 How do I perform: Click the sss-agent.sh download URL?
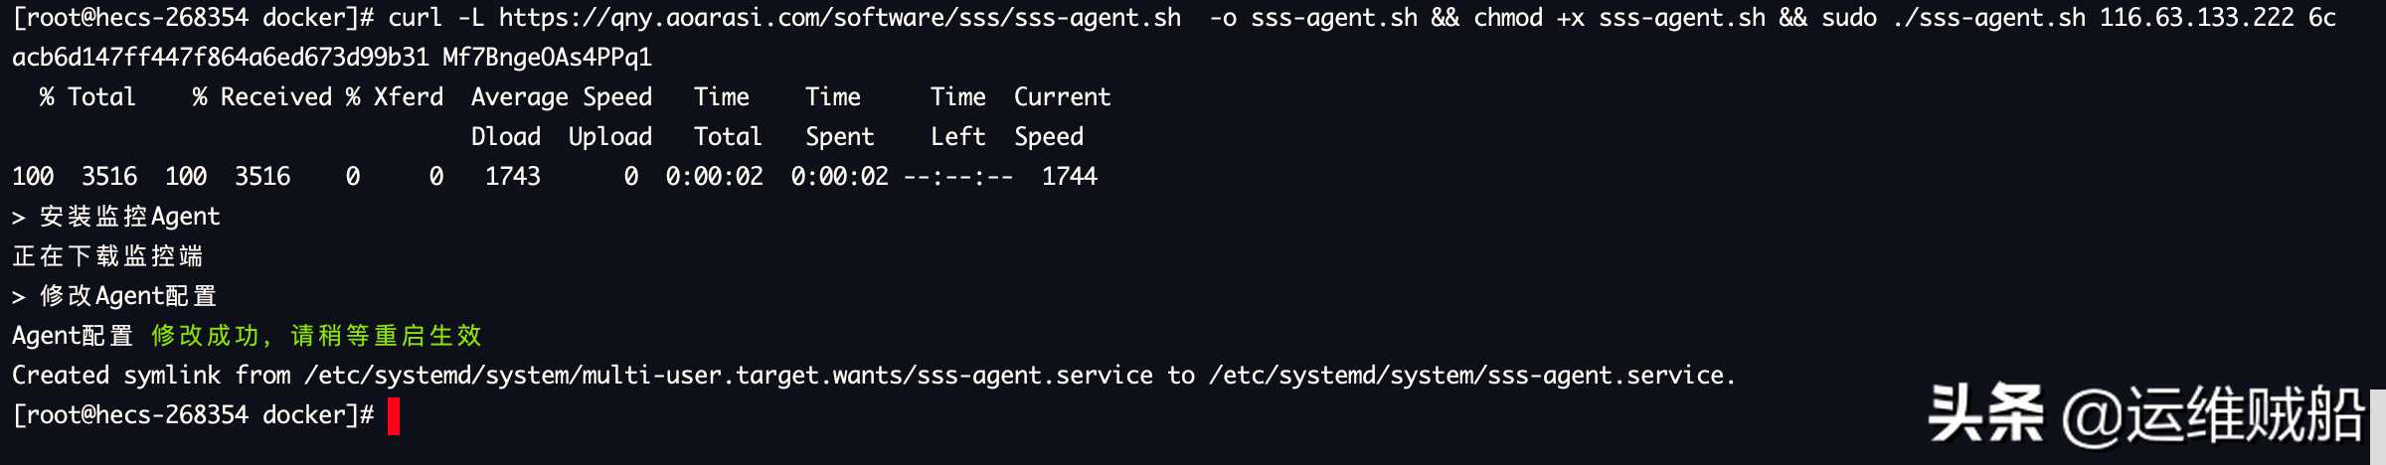coord(840,18)
